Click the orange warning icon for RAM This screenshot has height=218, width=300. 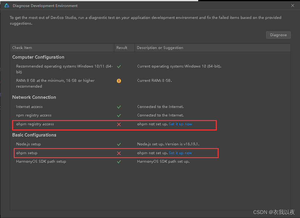(119, 81)
